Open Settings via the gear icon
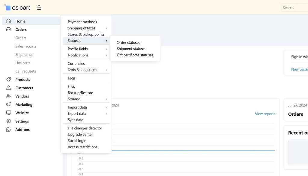The image size is (308, 176). (x=8, y=121)
